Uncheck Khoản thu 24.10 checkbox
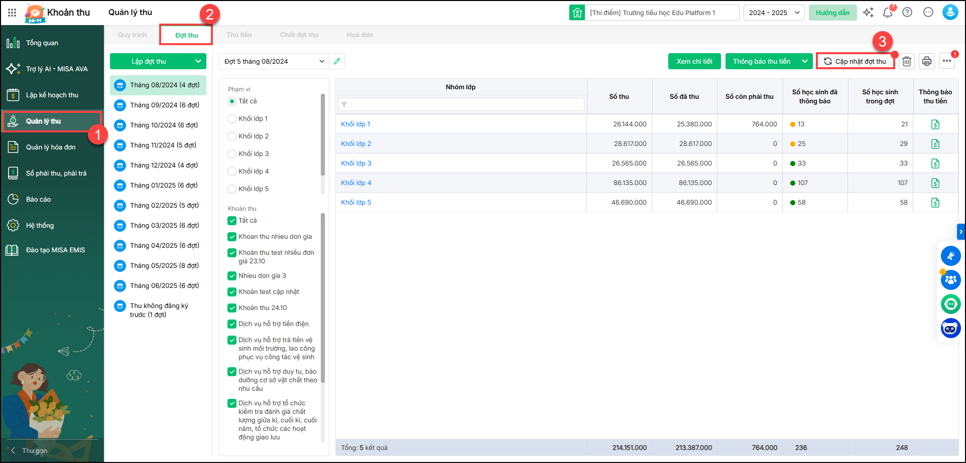The width and height of the screenshot is (966, 463). click(232, 308)
